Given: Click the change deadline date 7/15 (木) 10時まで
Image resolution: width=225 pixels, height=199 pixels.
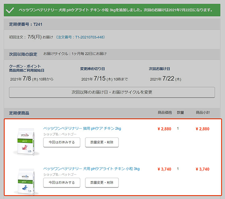Looking at the screenshot, I should click(104, 79).
